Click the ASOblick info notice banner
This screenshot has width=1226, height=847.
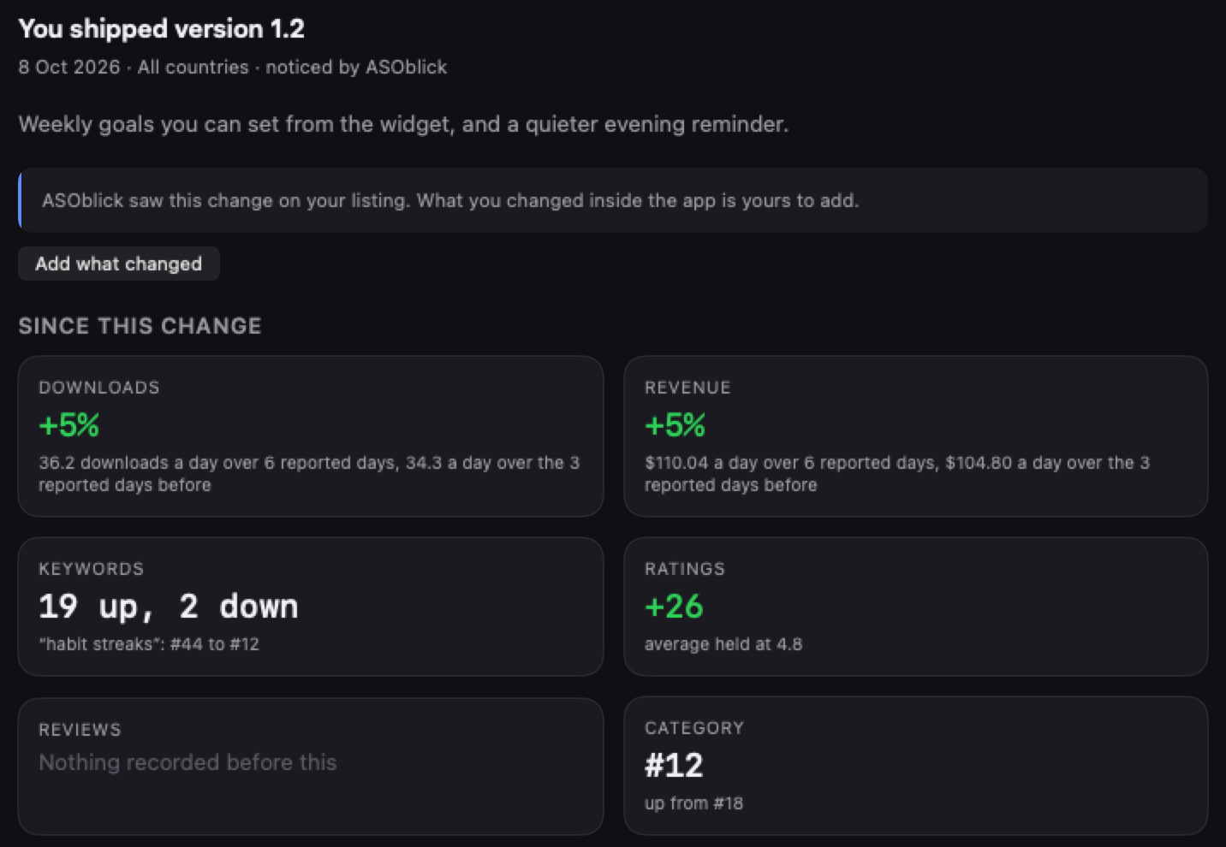pos(613,200)
